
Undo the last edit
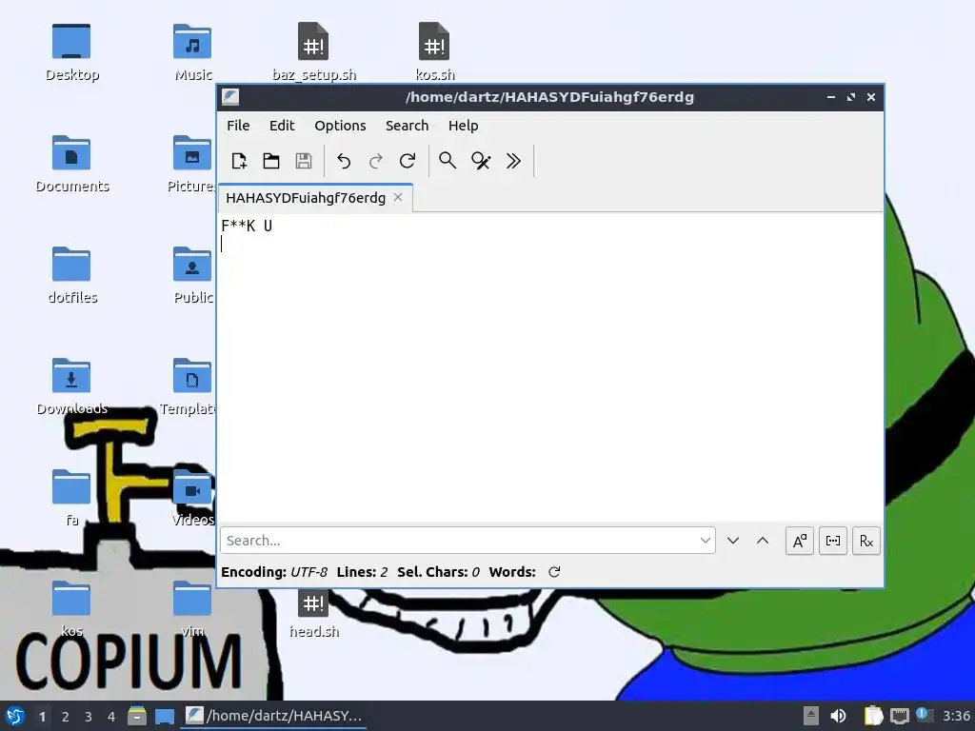point(344,161)
